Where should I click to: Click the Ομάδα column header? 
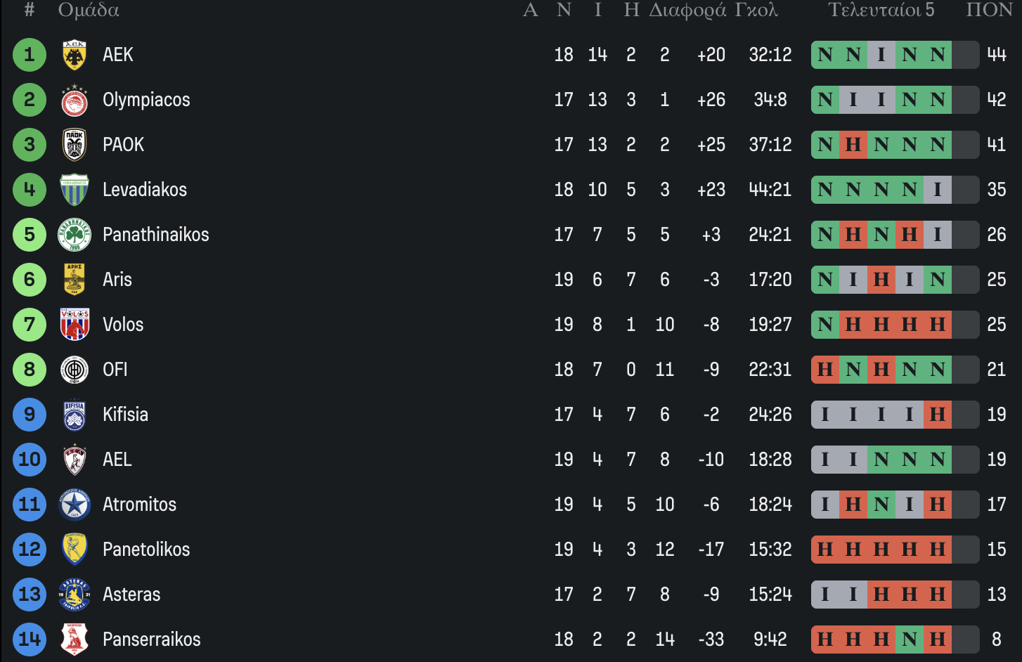click(x=89, y=10)
